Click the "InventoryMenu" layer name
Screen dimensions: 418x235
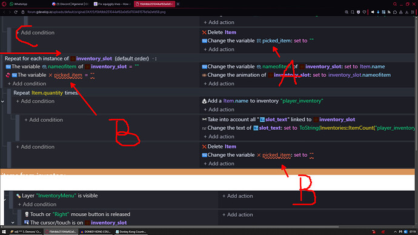[56, 196]
